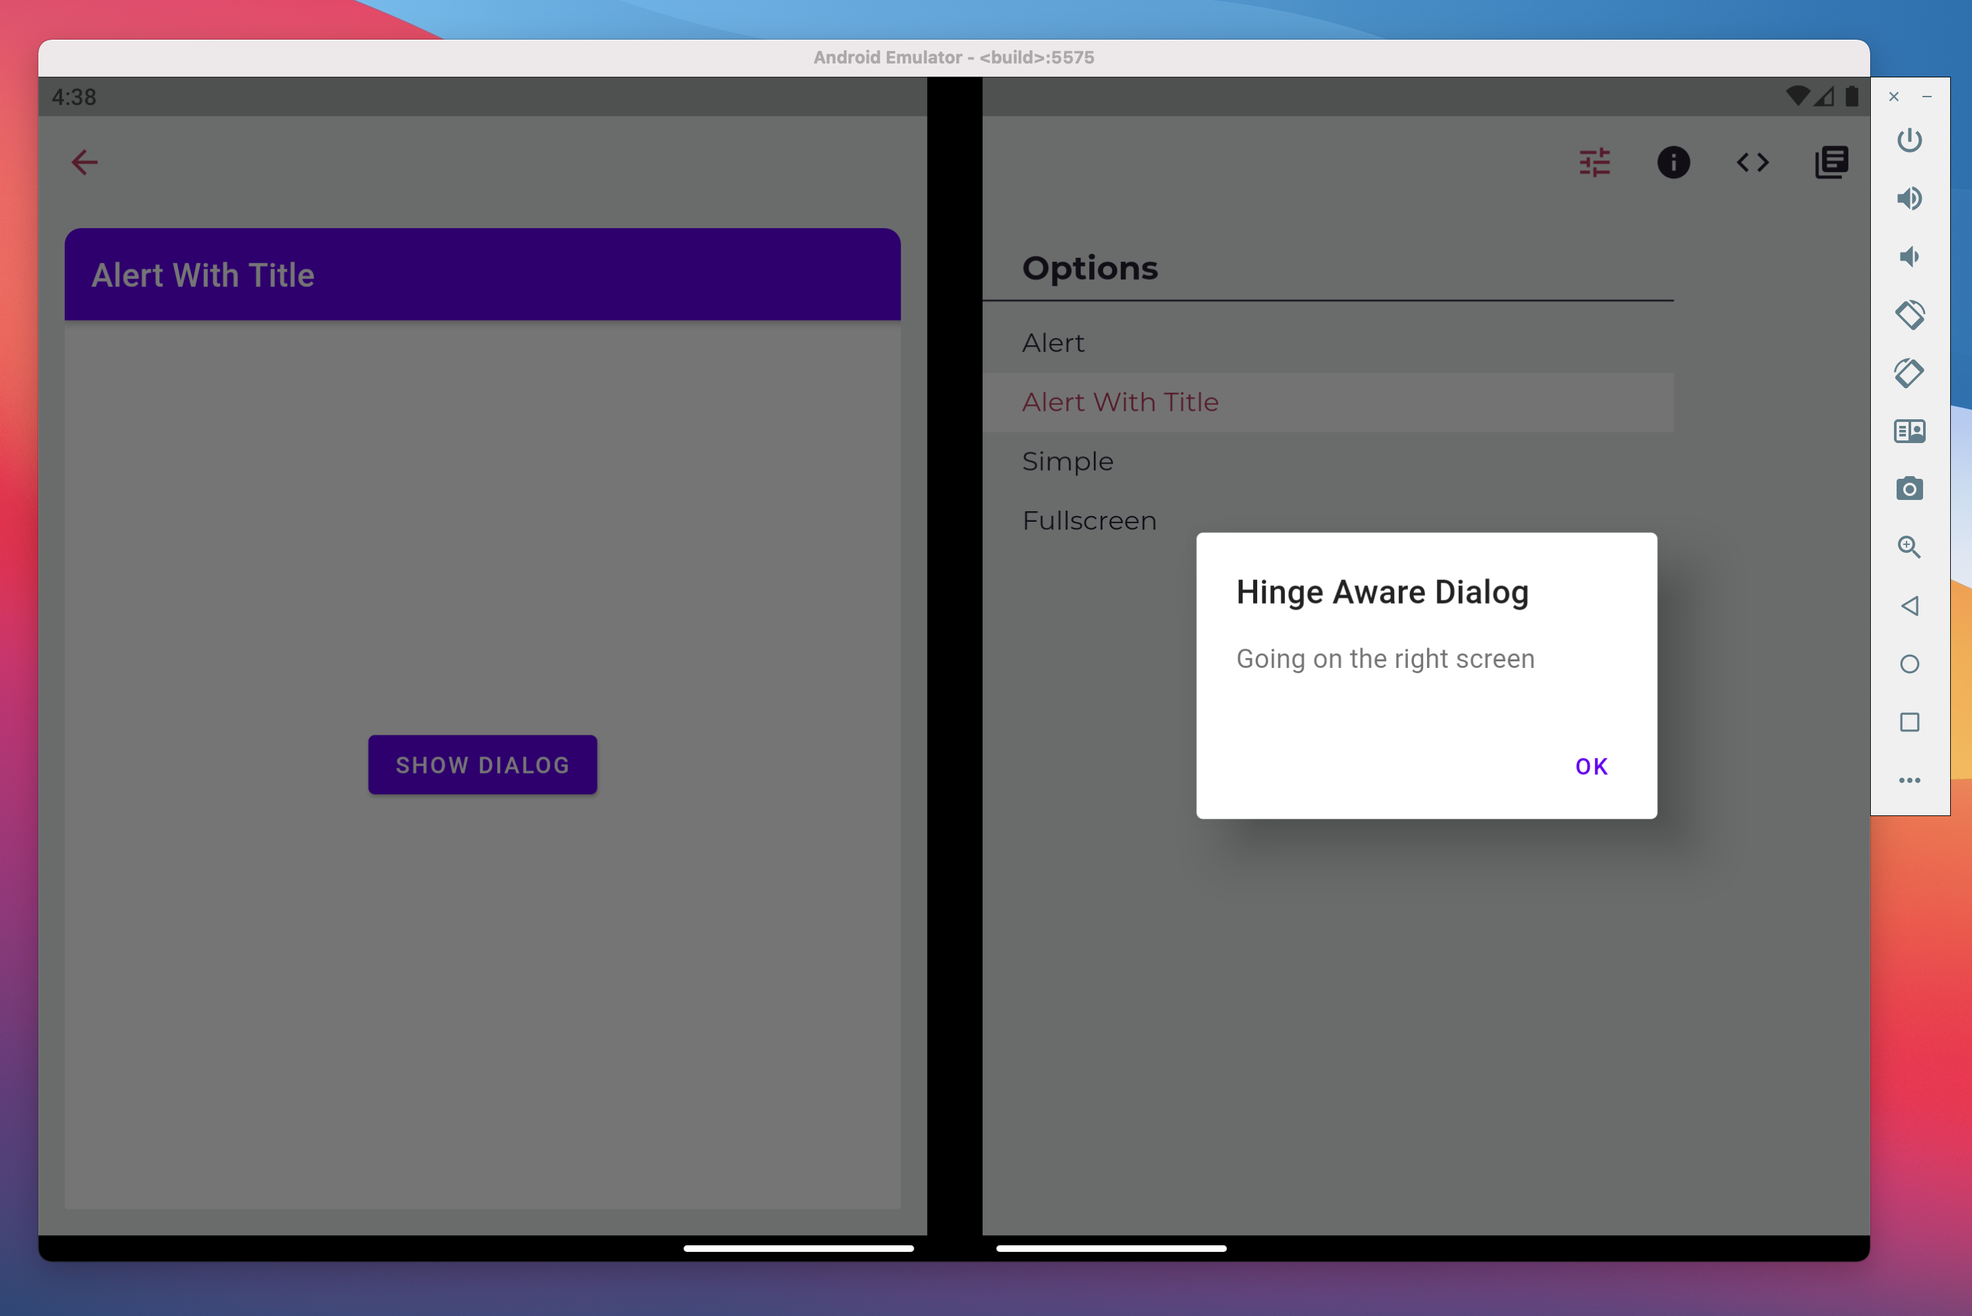Click the code view icon
Viewport: 1972px width, 1316px height.
coord(1752,161)
